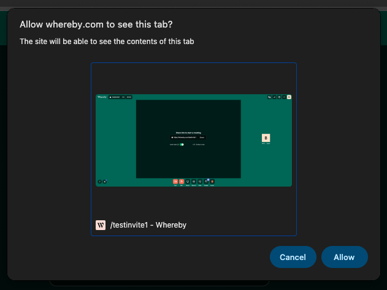
Task: Click the Chat icon in the preview
Action: coord(200,182)
